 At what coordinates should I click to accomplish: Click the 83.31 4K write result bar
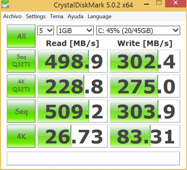(145, 137)
